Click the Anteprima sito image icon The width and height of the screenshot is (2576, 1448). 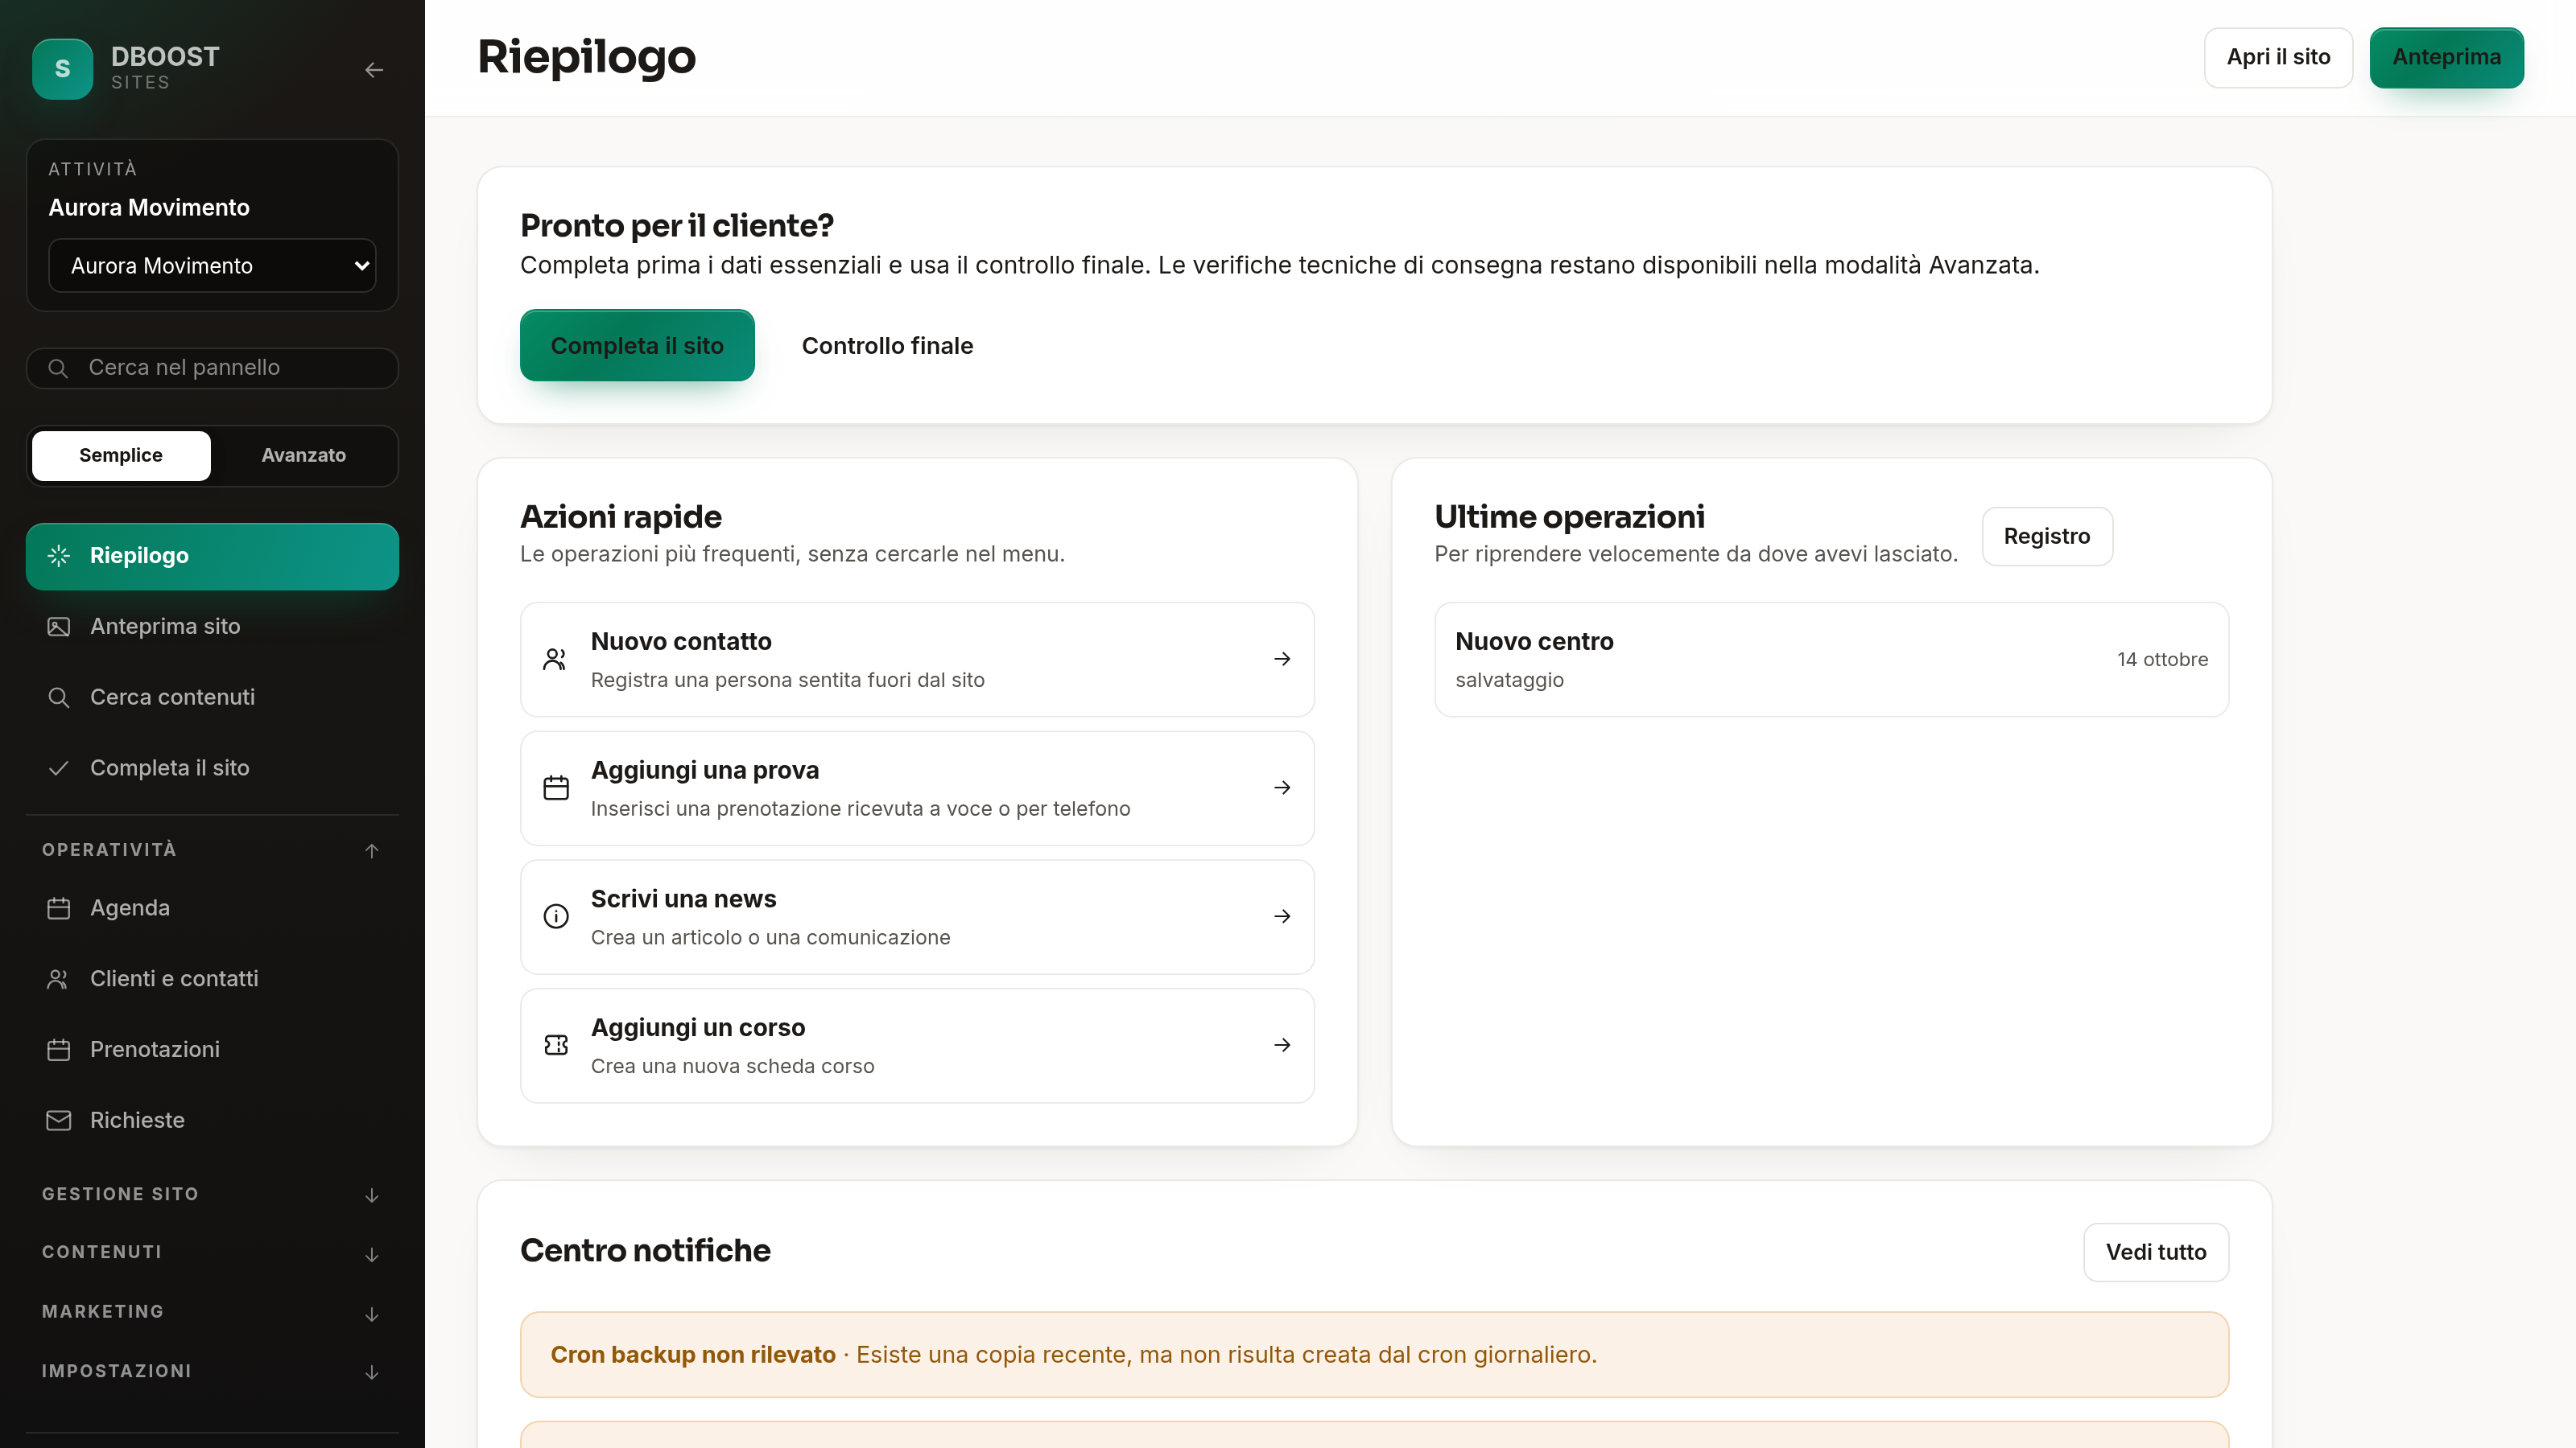point(59,627)
